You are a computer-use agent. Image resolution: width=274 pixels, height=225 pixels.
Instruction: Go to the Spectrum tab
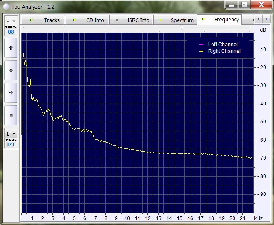tap(176, 20)
